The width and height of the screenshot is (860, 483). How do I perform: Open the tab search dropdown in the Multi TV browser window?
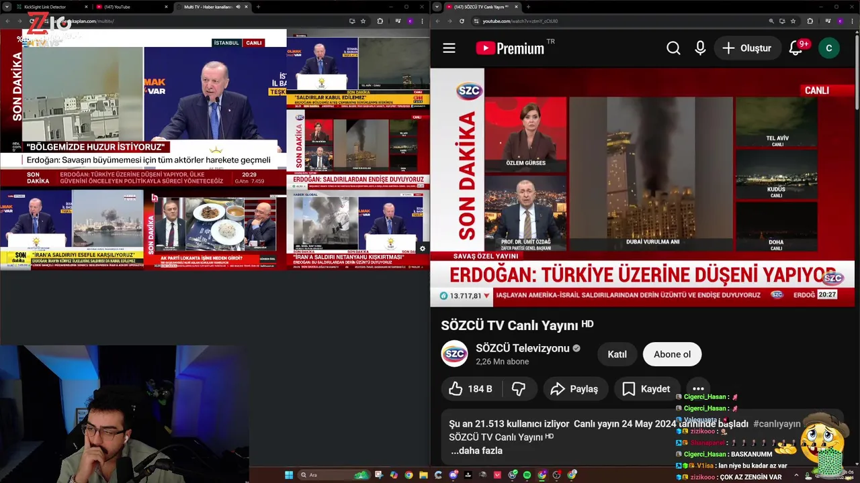(7, 7)
